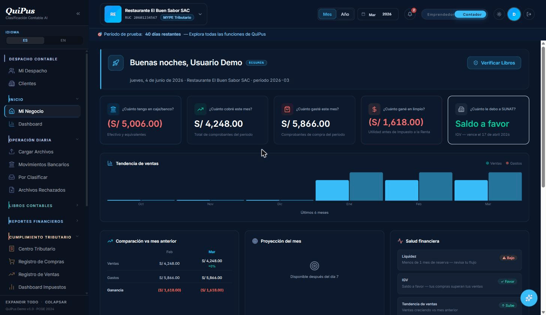
Task: Click dollar icon on gané en limpio card
Action: 374,109
